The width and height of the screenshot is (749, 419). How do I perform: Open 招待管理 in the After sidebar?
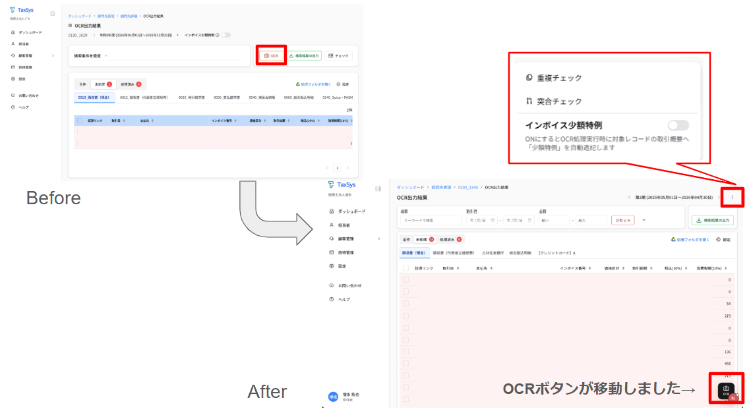click(x=342, y=252)
